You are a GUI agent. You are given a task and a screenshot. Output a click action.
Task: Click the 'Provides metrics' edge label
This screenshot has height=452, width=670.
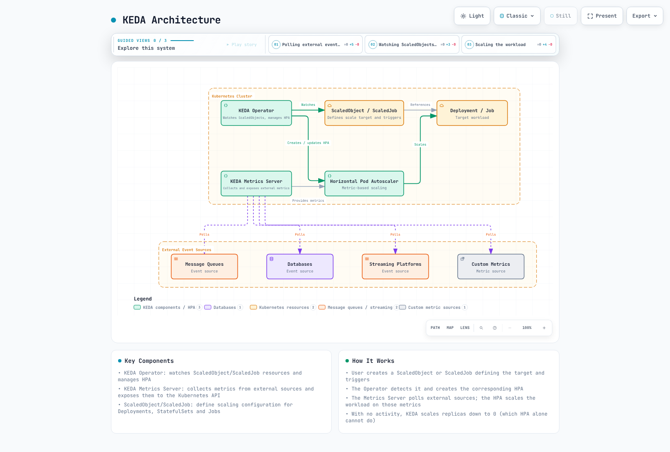coord(308,200)
